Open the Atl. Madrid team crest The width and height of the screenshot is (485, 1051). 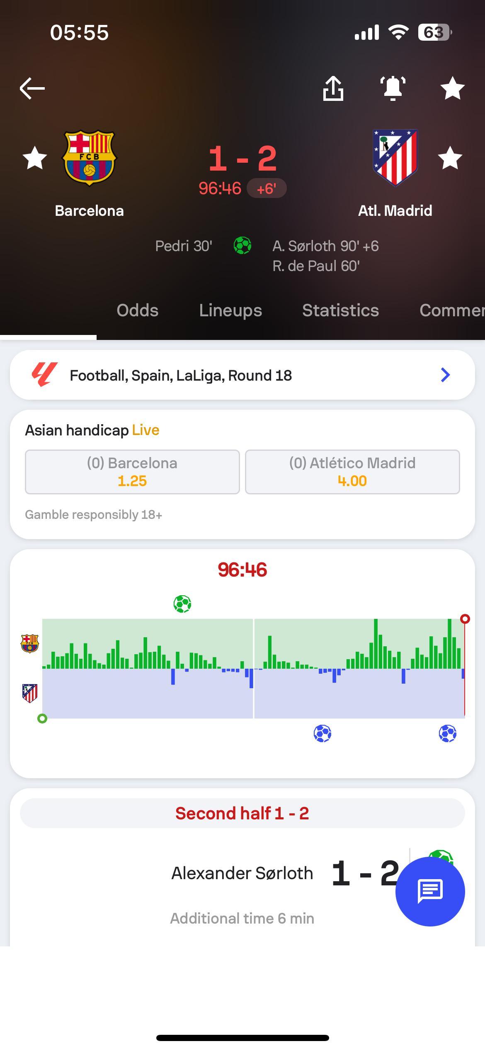click(395, 158)
